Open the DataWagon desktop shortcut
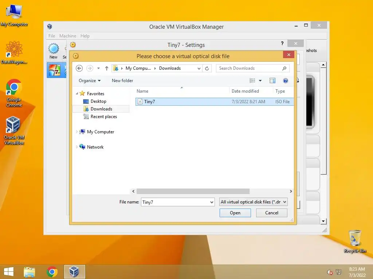373x279 pixels. [14, 52]
